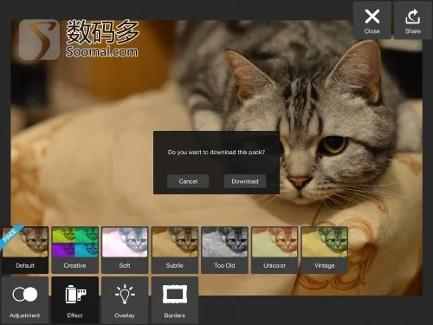Image resolution: width=433 pixels, height=325 pixels.
Task: Pick the Soft effect thumbnail
Action: 125,250
